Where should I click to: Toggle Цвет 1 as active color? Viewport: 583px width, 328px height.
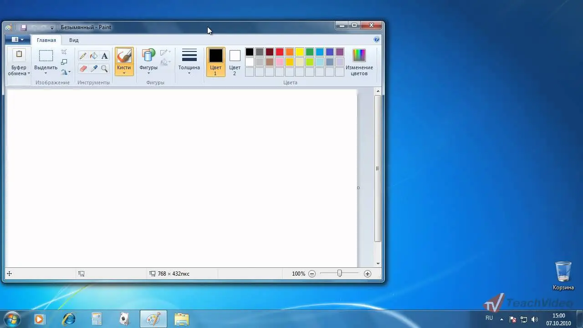coord(215,62)
